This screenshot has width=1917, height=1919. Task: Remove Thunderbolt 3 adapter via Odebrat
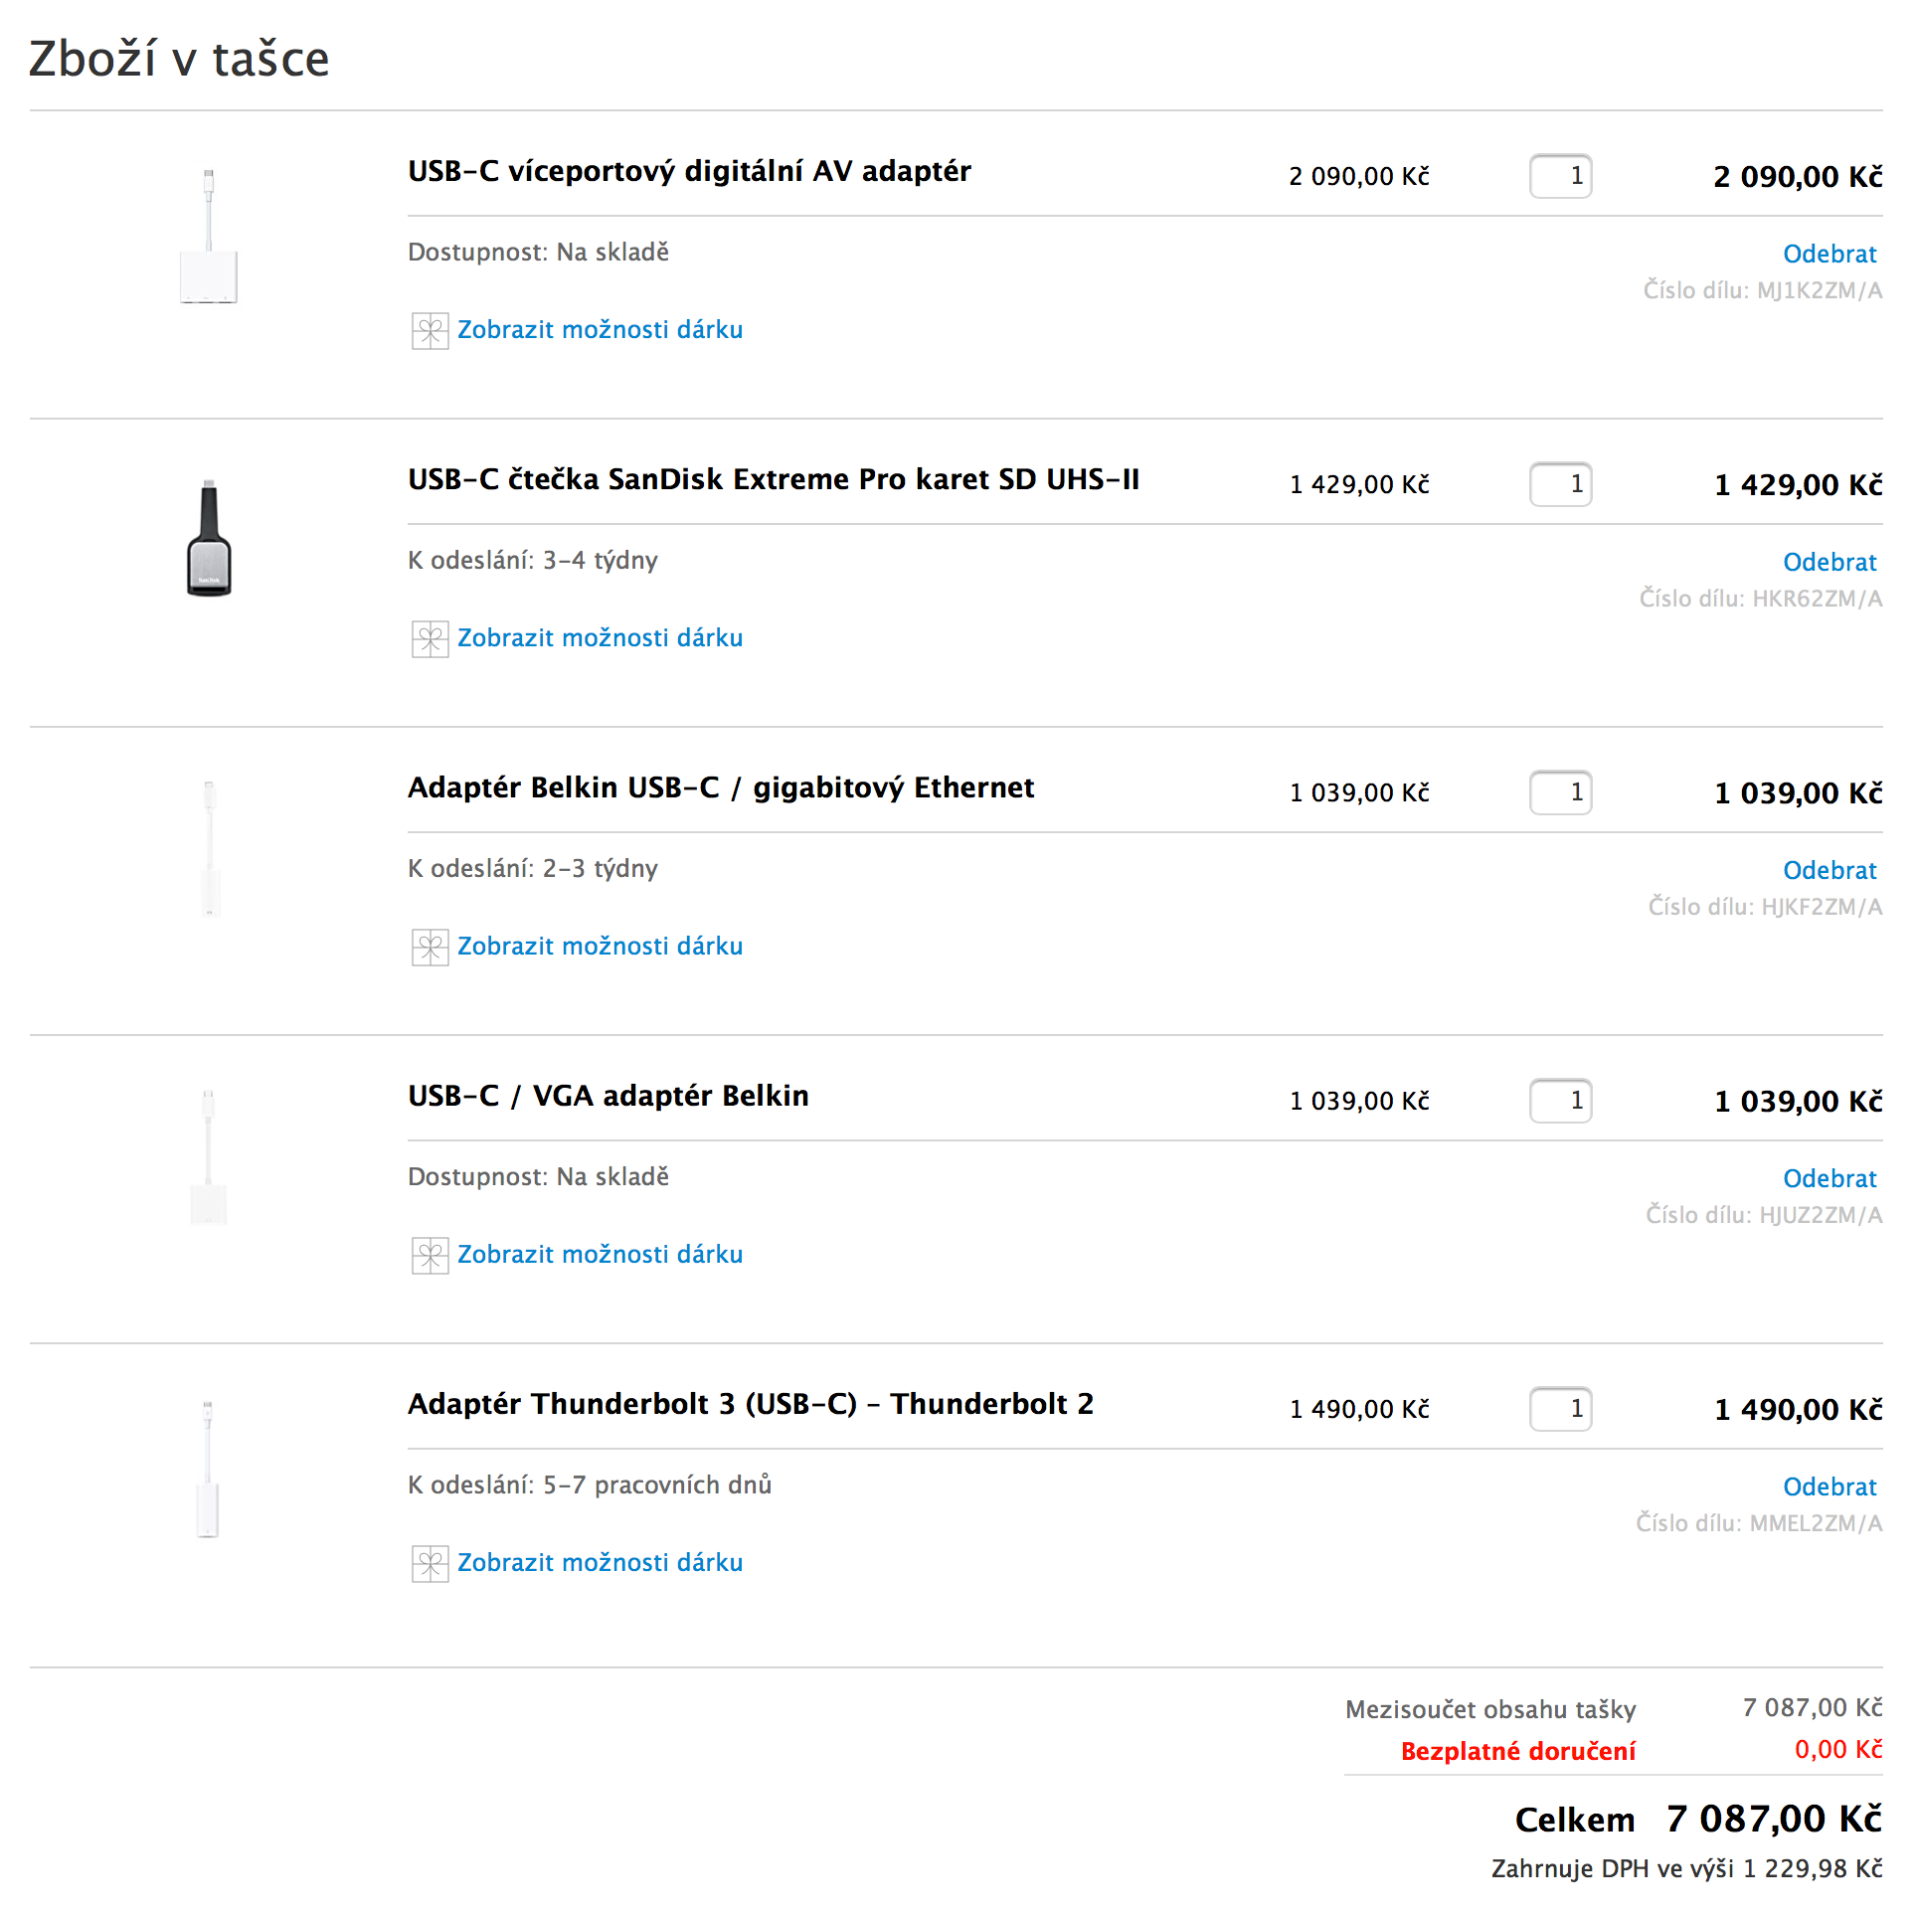click(x=1829, y=1487)
